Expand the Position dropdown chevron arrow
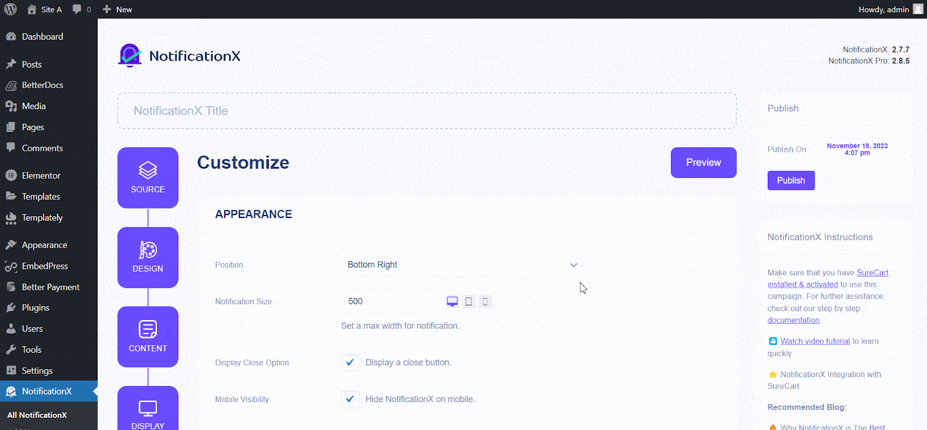 (574, 265)
